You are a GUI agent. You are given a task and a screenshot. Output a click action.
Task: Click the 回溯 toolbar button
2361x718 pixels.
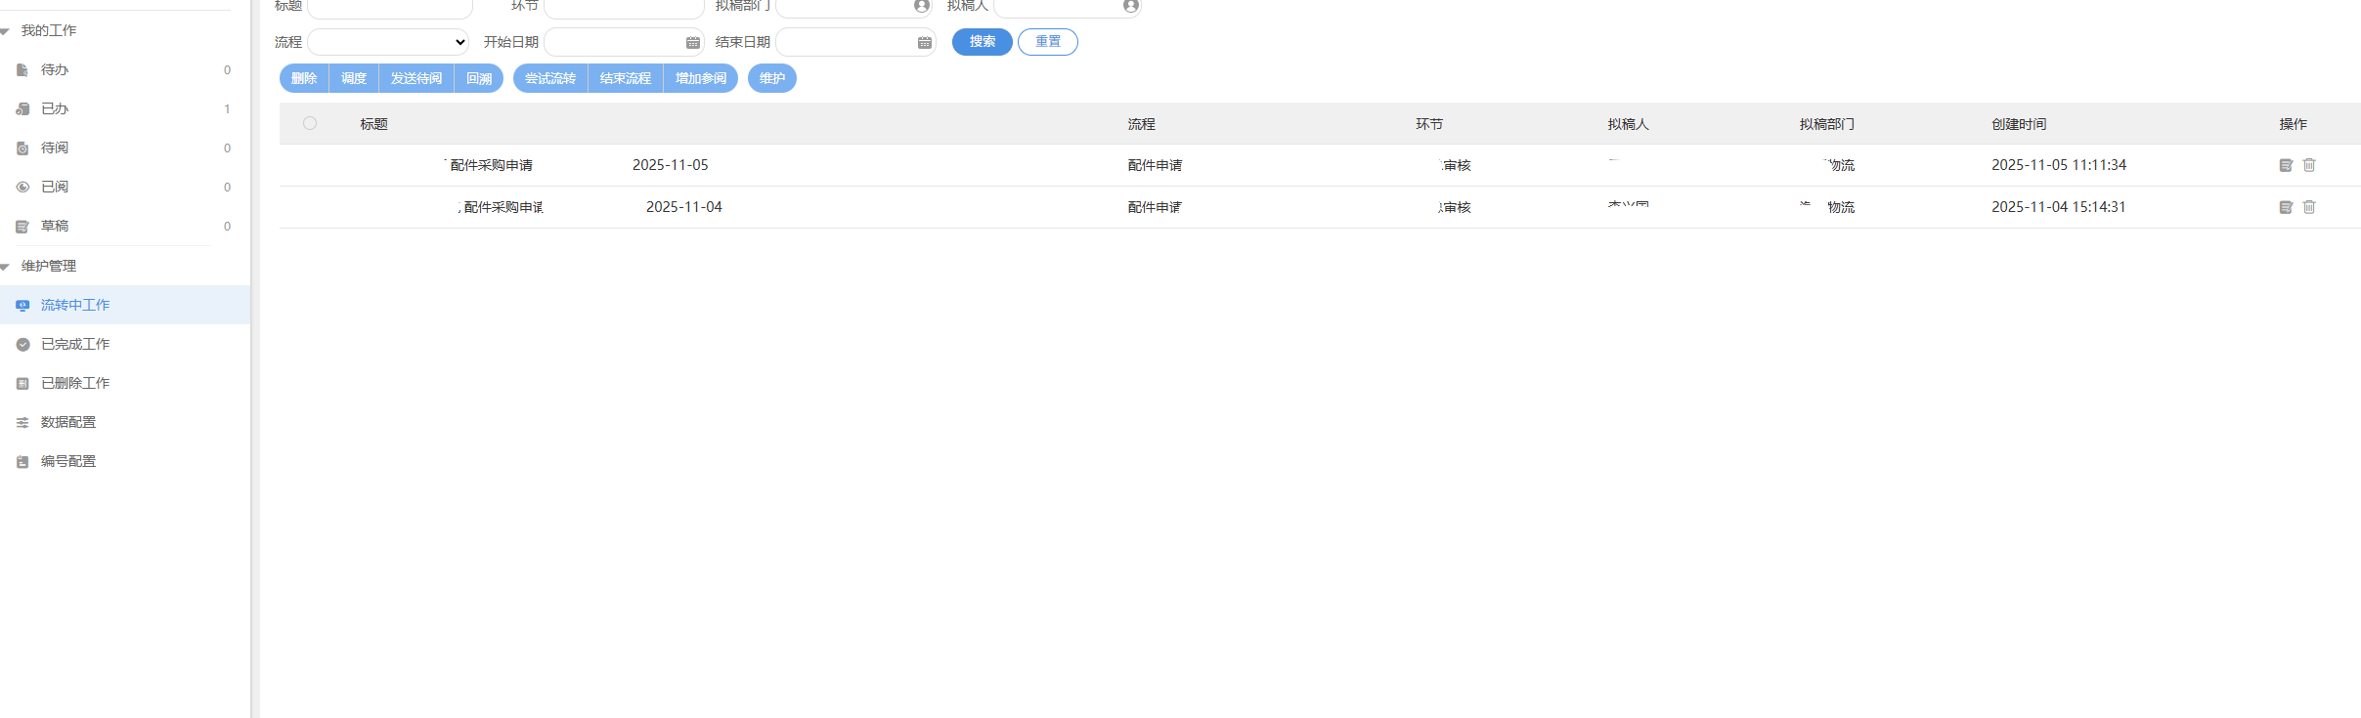(479, 78)
